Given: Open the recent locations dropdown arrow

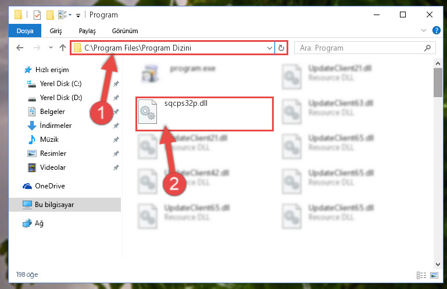Looking at the screenshot, I should (51, 48).
